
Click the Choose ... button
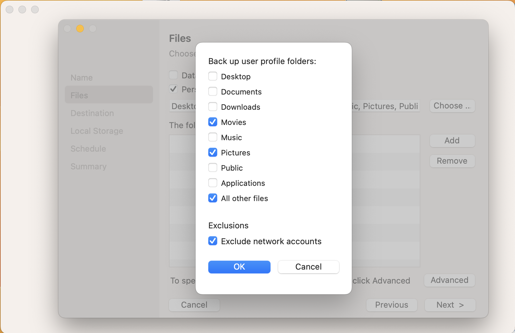pos(452,106)
